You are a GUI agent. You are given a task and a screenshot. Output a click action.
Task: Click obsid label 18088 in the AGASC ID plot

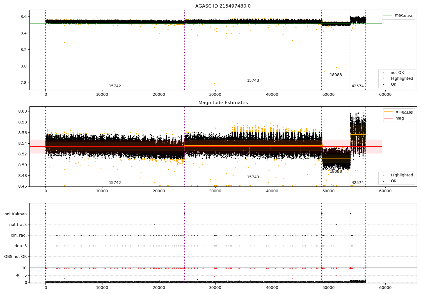(x=336, y=75)
